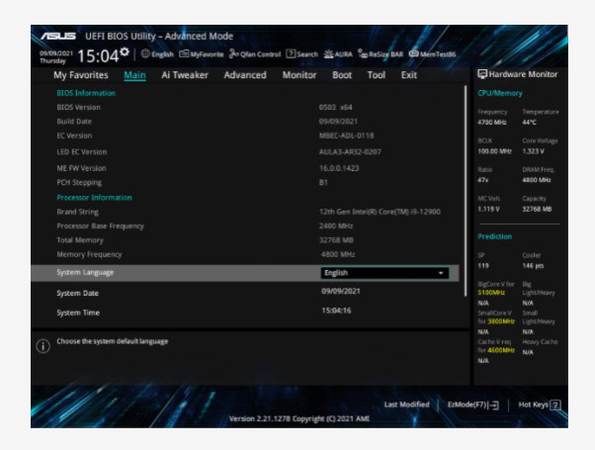595x450 pixels.
Task: Click the Hot Keys question mark icon
Action: click(555, 405)
